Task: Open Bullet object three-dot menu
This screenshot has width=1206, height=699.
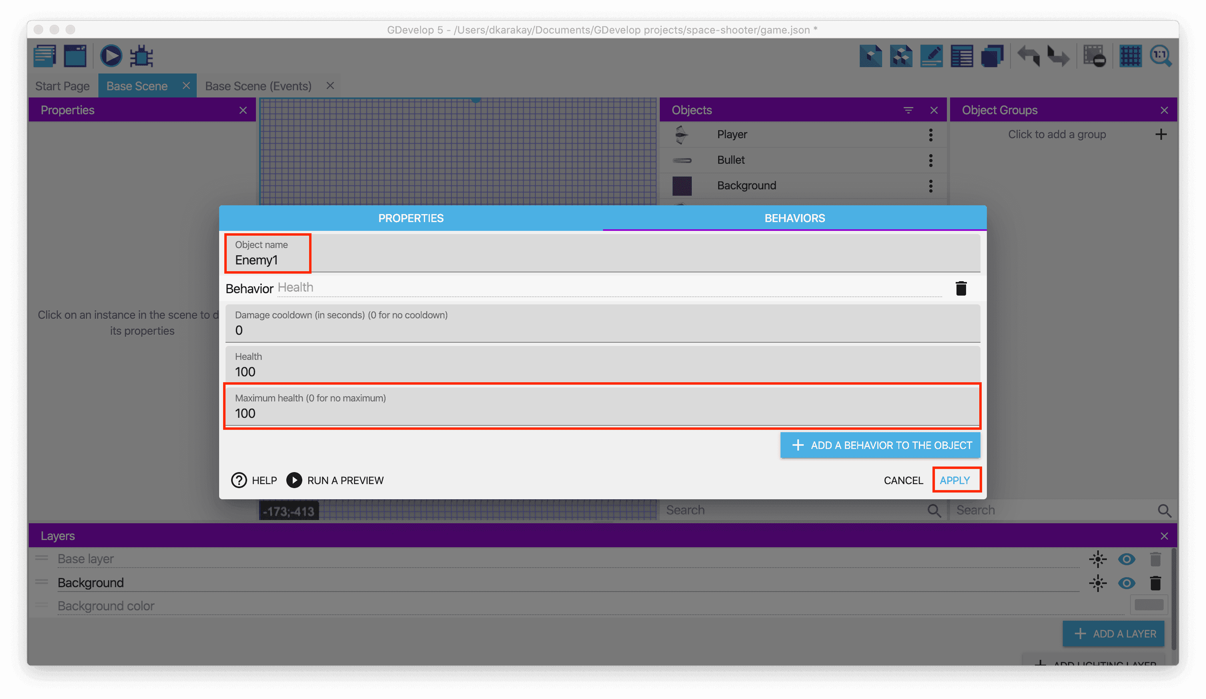Action: coord(931,160)
